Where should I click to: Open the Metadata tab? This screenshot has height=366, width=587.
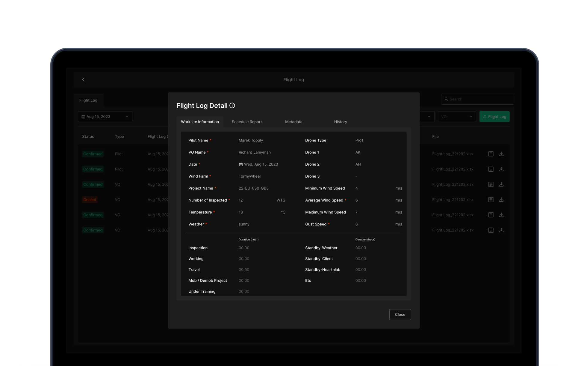tap(293, 122)
